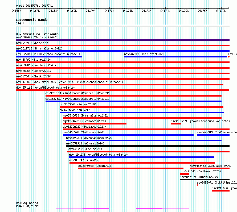Click the esv3627313 variant label
This screenshot has width=237, height=212.
[217, 132]
